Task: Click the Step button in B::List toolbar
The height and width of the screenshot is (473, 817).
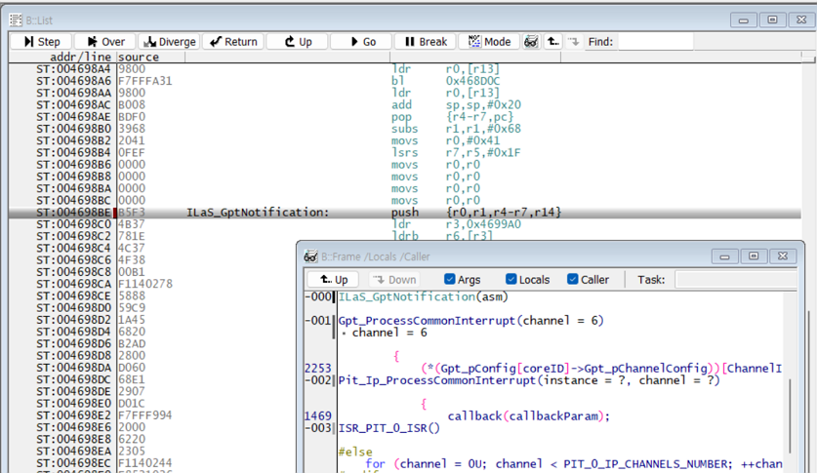Action: (x=42, y=42)
